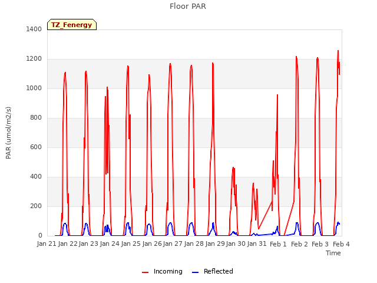The width and height of the screenshot is (377, 283).
Task: Click the Incoming peak on Jan 29
Action: coord(213,63)
